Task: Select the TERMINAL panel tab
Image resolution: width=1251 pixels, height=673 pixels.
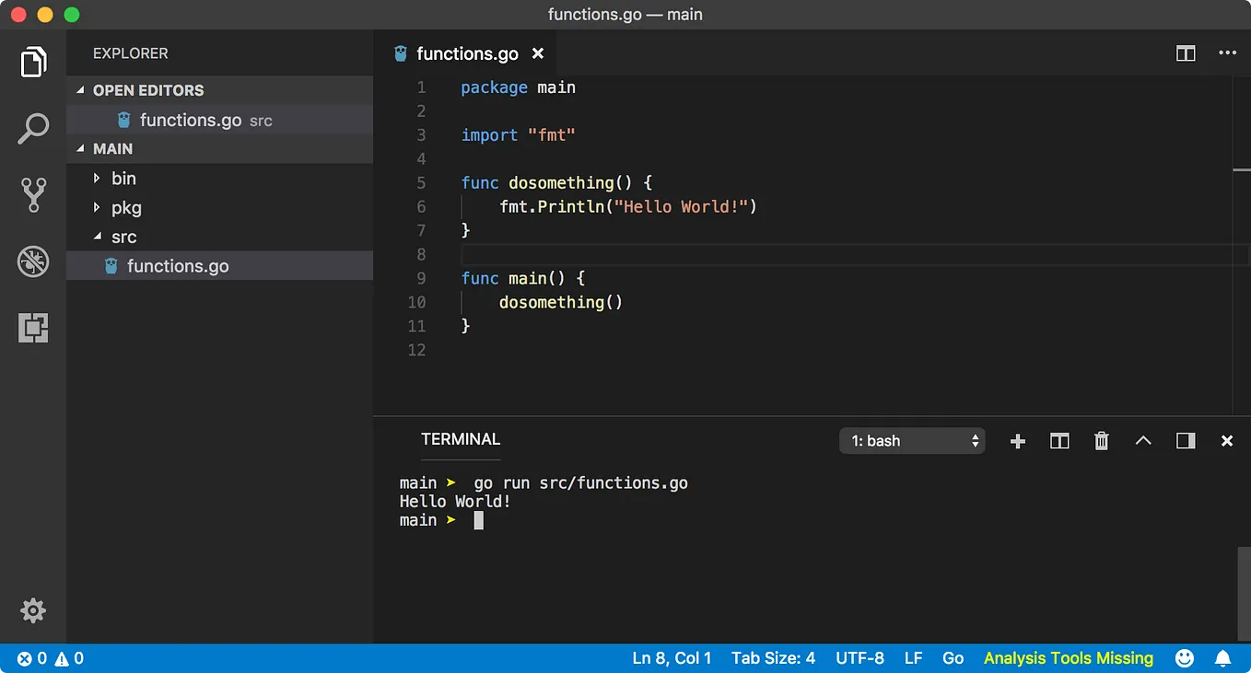Action: tap(461, 439)
